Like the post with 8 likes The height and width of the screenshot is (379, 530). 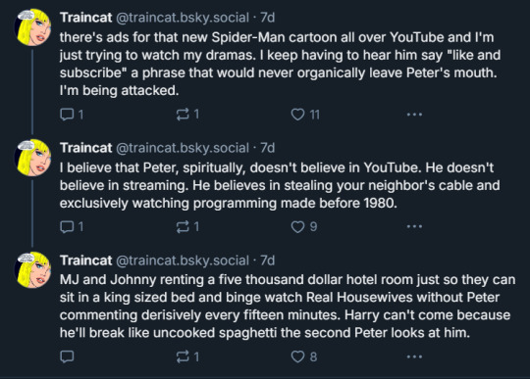[304, 356]
